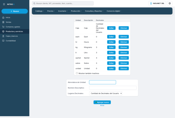Delete the unidad unit
The height and width of the screenshot is (118, 175).
coord(124,68)
